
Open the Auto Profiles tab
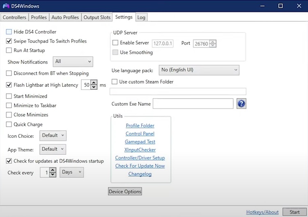[65, 17]
